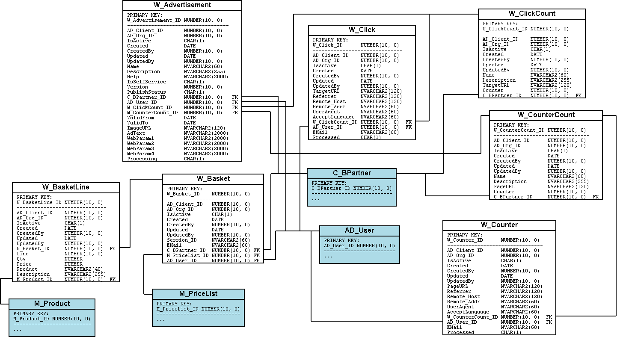Image resolution: width=617 pixels, height=337 pixels.
Task: Select the M_PriceList table header
Action: [x=198, y=294]
